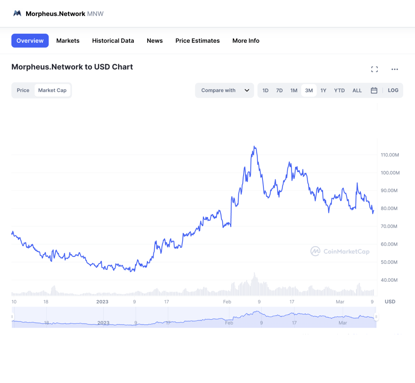Screen dimensions: 415x383
Task: Select the 1M time range
Action: coord(294,91)
